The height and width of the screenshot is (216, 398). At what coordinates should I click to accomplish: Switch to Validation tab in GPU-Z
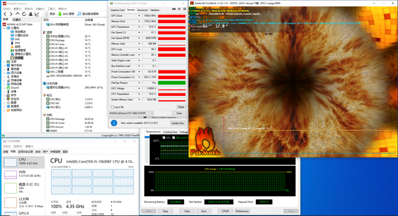click(x=155, y=10)
